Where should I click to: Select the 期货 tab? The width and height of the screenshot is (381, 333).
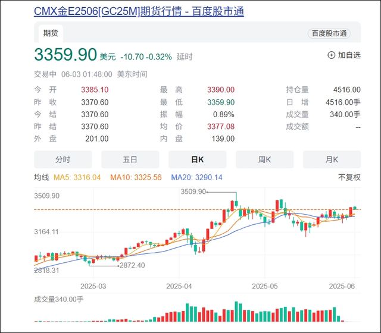(x=51, y=33)
